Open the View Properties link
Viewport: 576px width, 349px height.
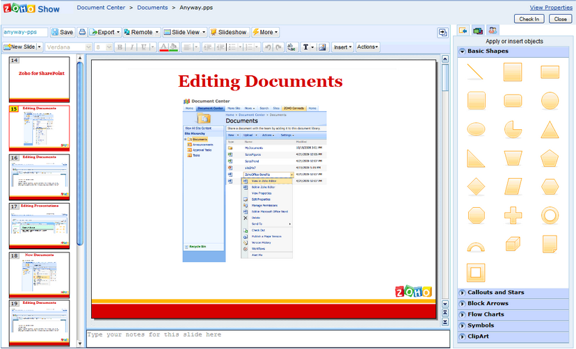[x=551, y=8]
